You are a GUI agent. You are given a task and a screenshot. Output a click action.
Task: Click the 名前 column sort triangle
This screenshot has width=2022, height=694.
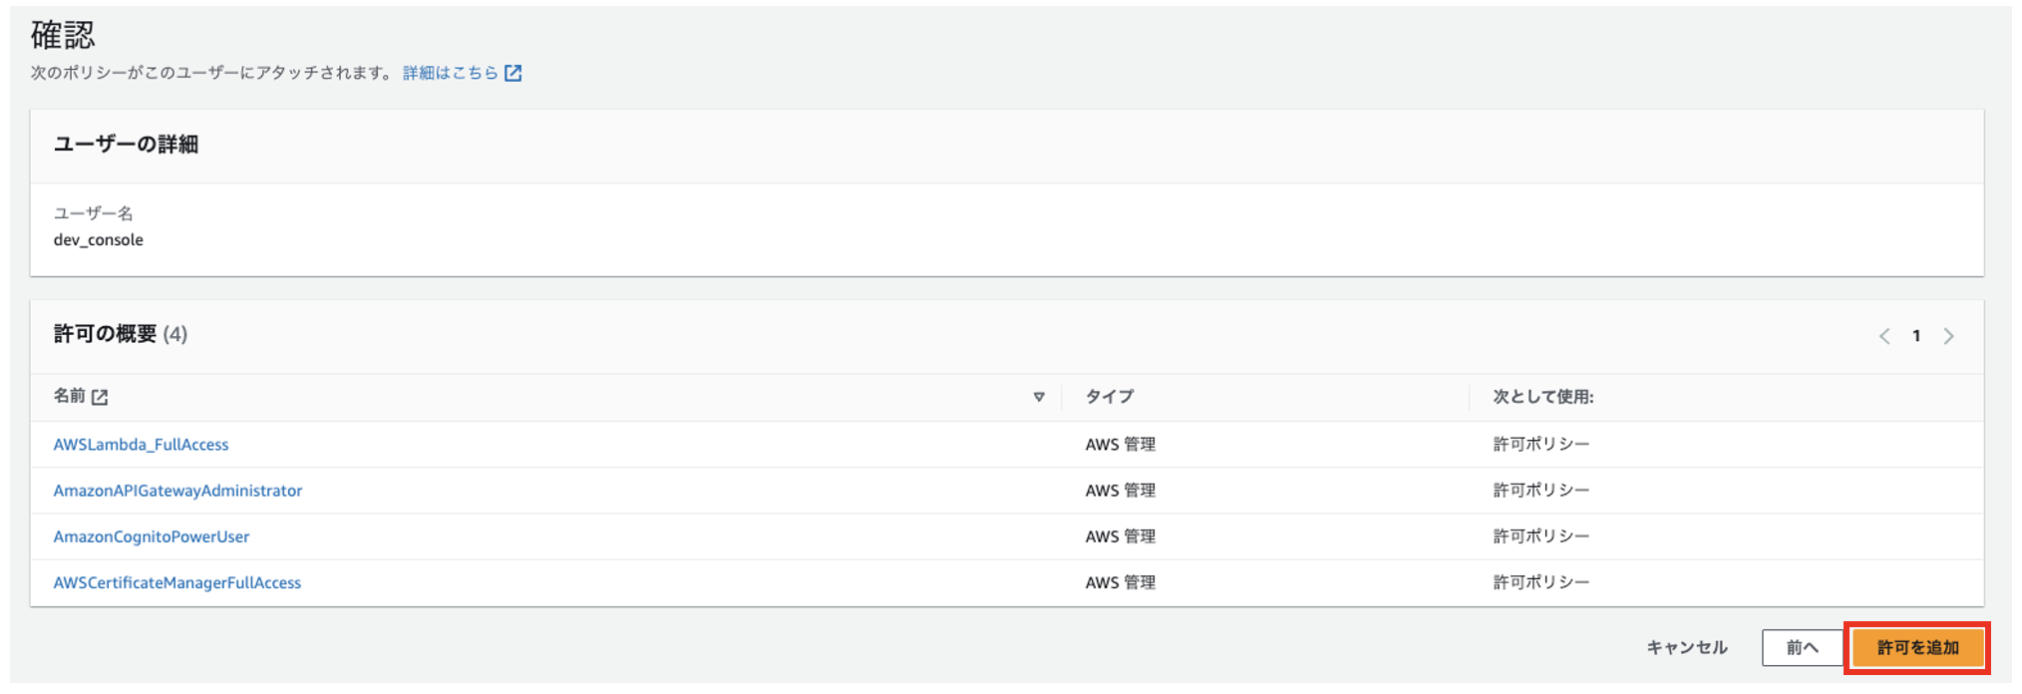(x=1039, y=397)
